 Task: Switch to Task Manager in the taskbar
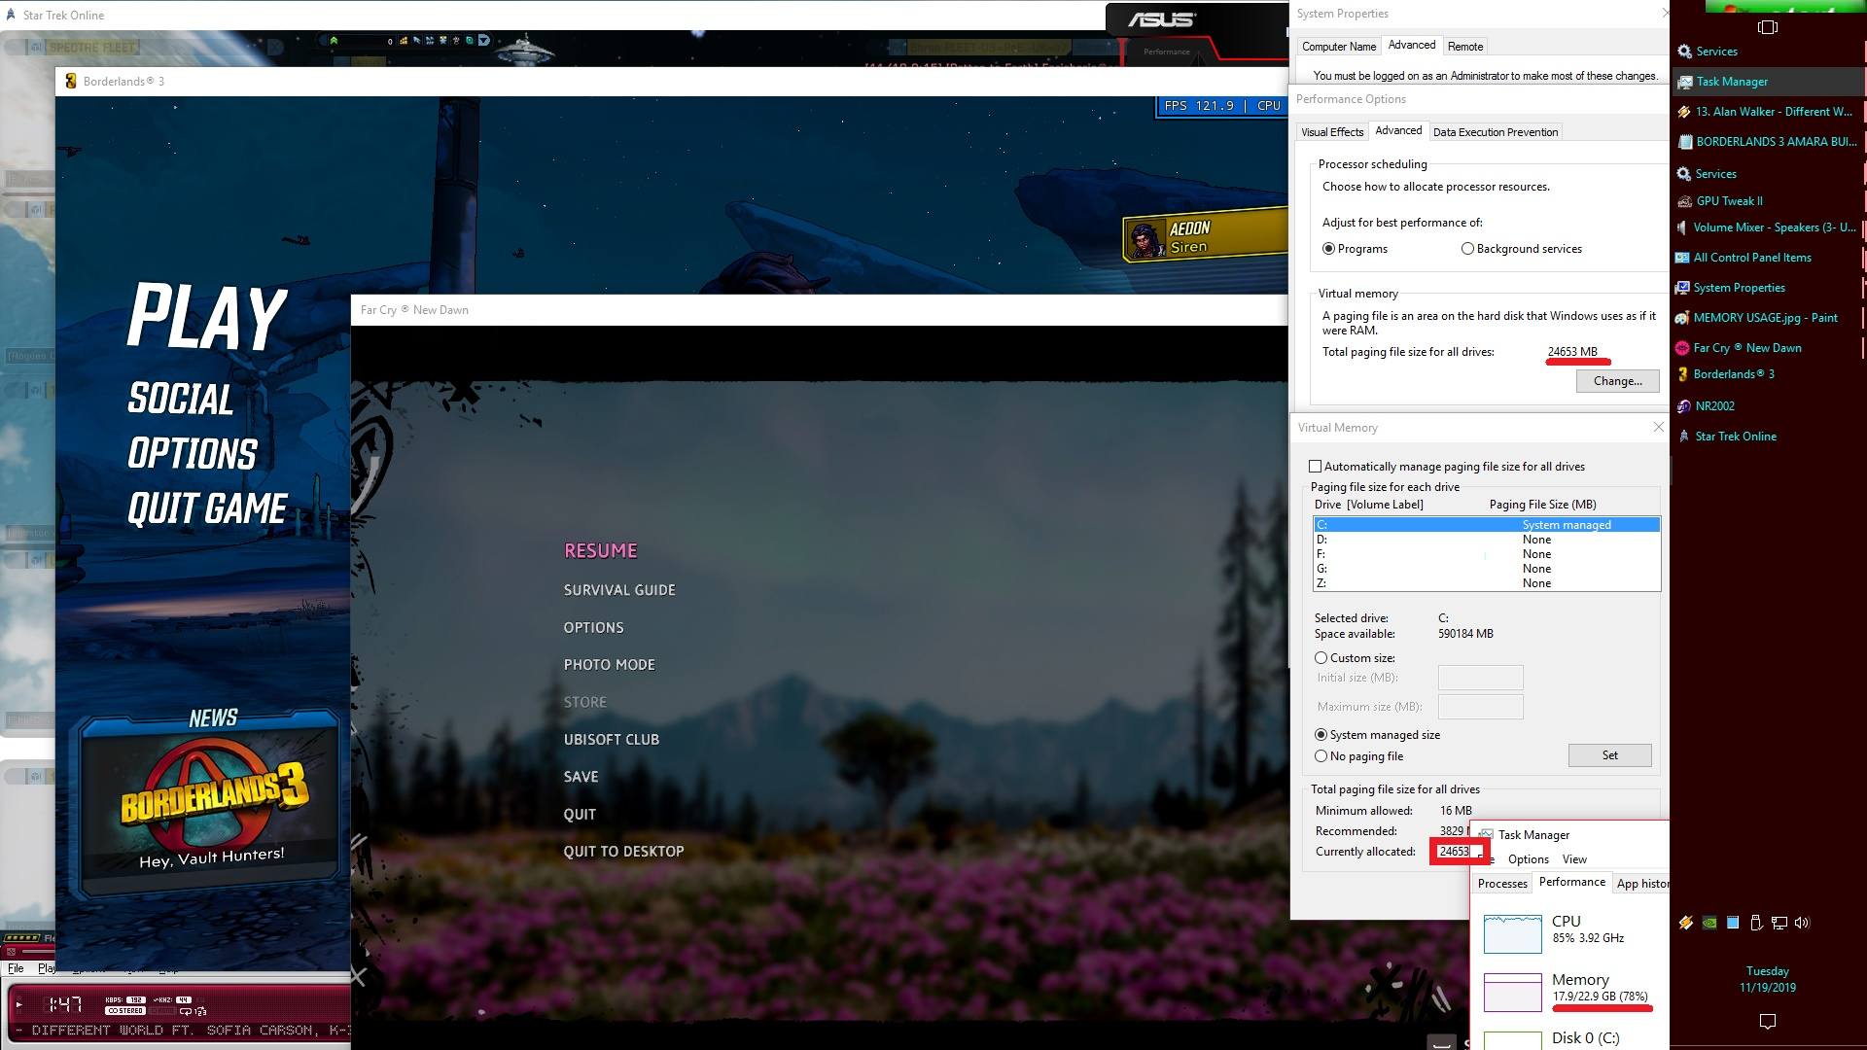coord(1767,82)
